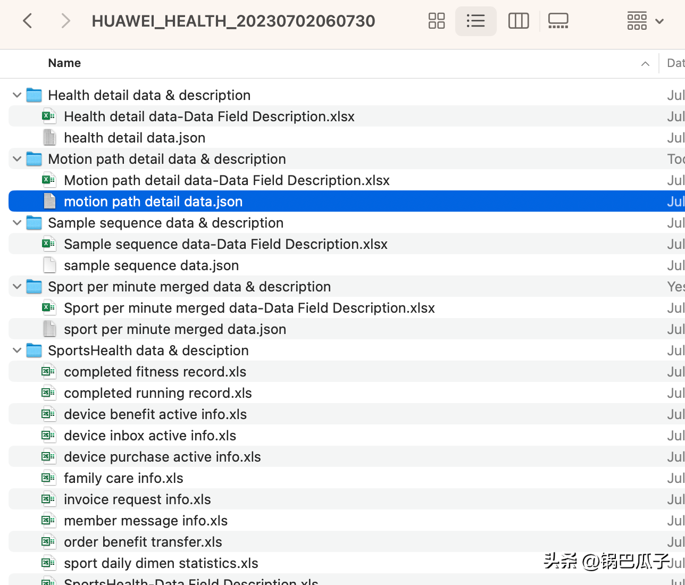Switch to list view

[x=475, y=21]
